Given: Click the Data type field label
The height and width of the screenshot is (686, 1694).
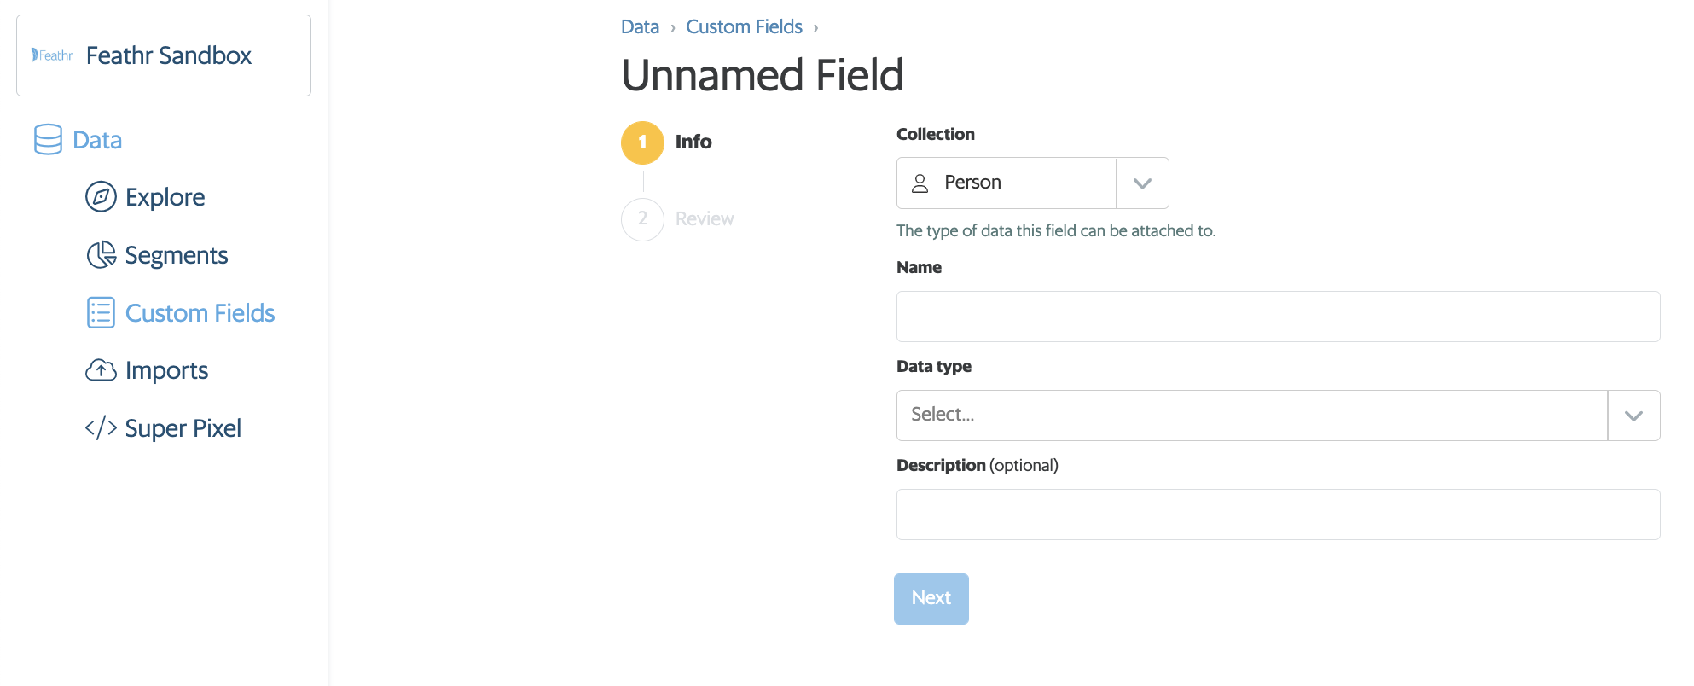Looking at the screenshot, I should (933, 367).
